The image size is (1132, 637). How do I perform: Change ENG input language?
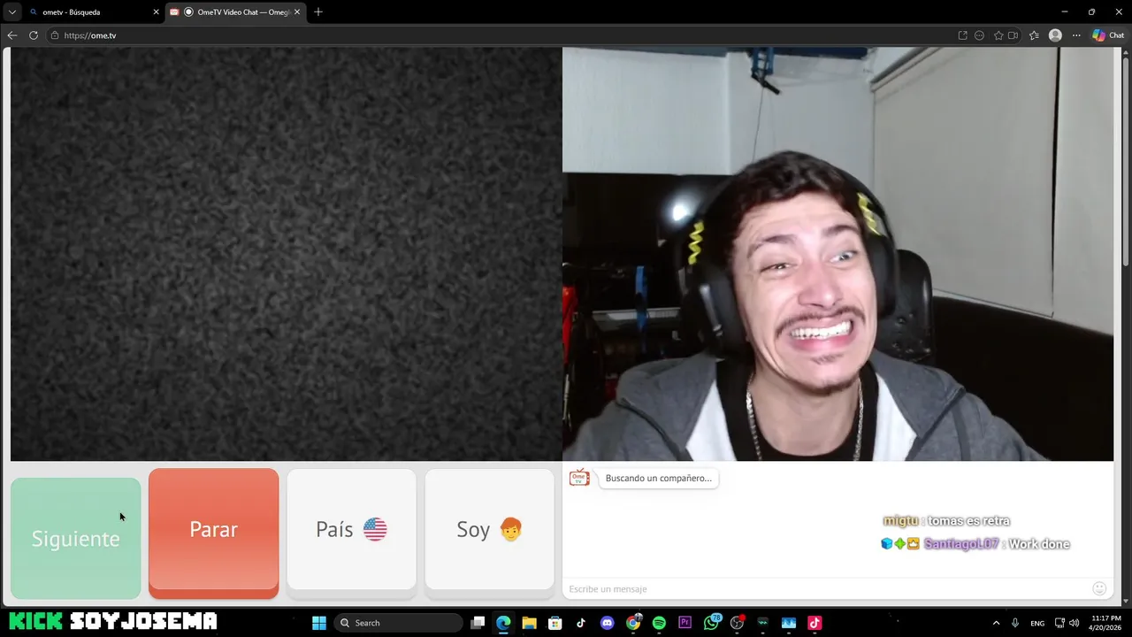coord(1037,623)
